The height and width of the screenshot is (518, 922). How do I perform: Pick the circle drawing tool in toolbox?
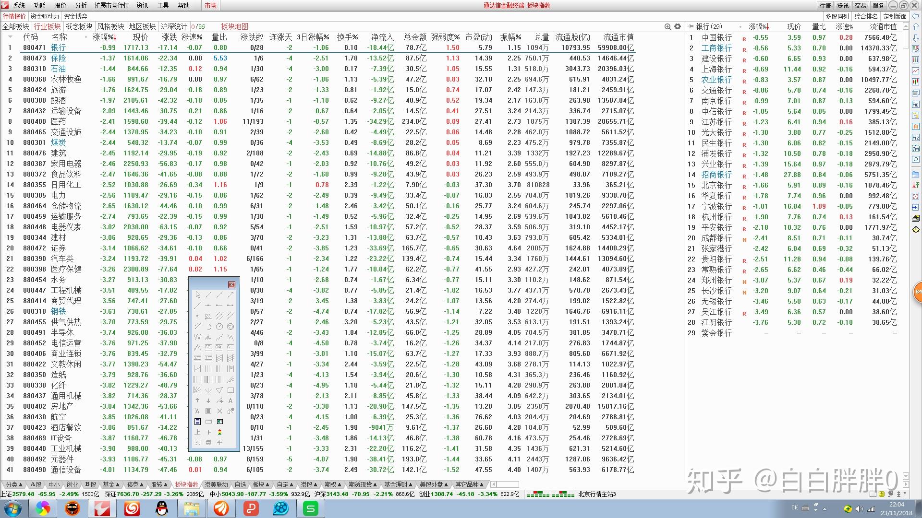219,326
